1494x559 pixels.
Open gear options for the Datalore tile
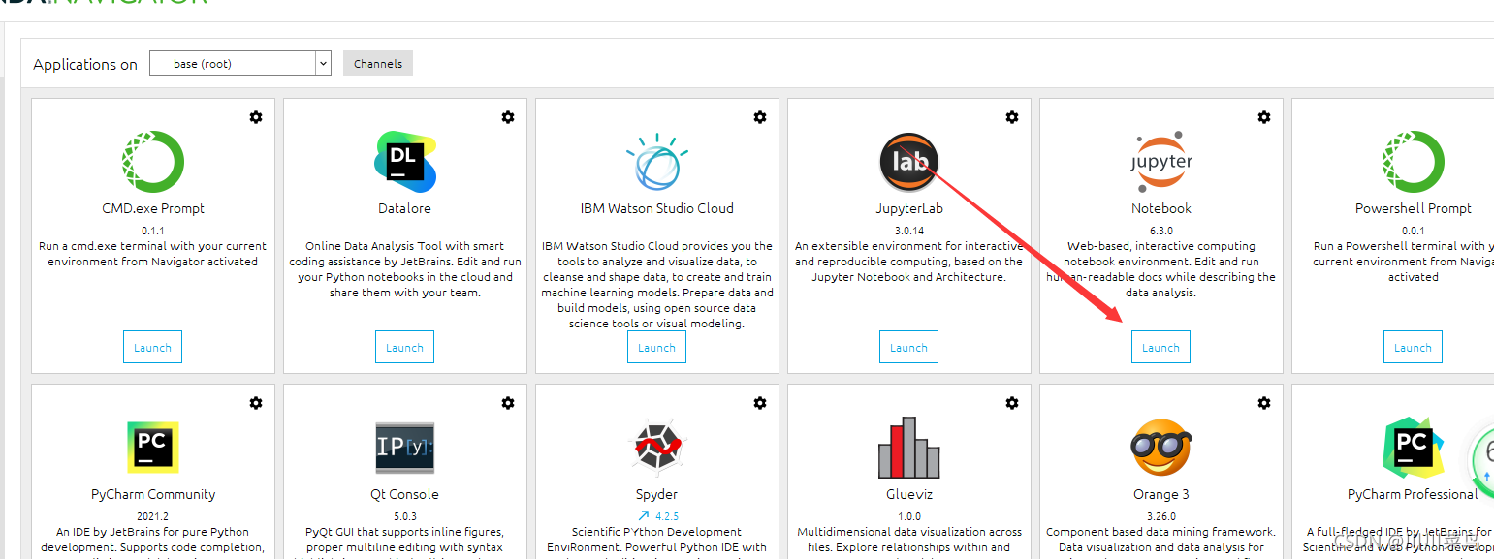point(508,117)
